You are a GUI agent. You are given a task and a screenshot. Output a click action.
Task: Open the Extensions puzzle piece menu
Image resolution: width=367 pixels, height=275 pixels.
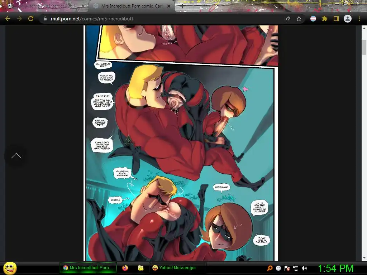(x=325, y=19)
